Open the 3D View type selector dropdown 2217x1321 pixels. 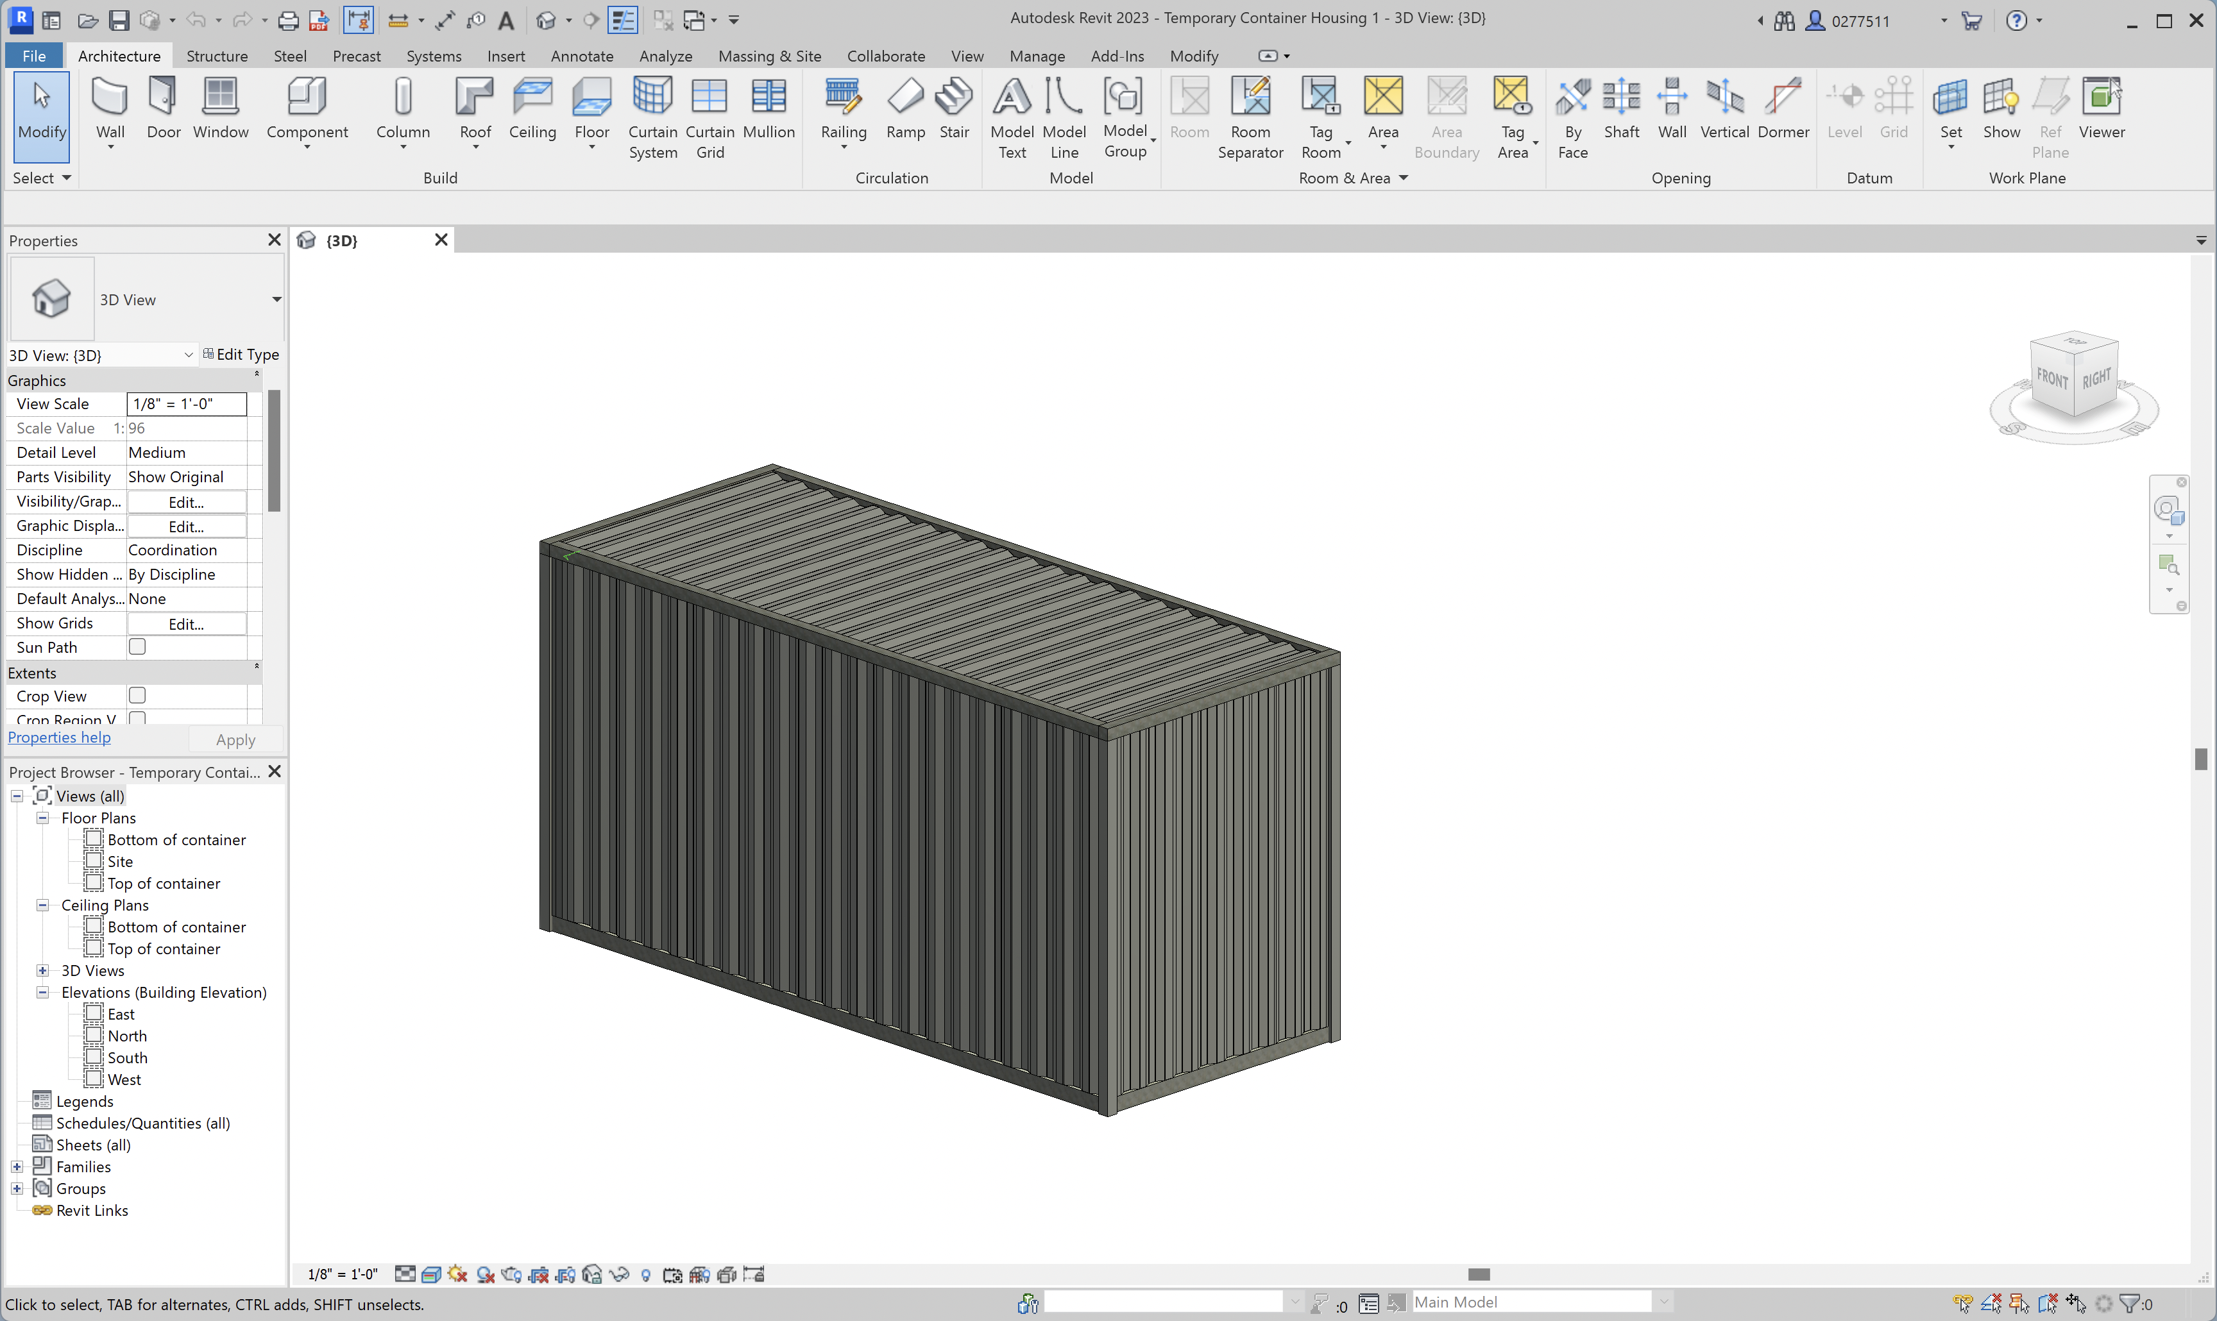[x=276, y=299]
